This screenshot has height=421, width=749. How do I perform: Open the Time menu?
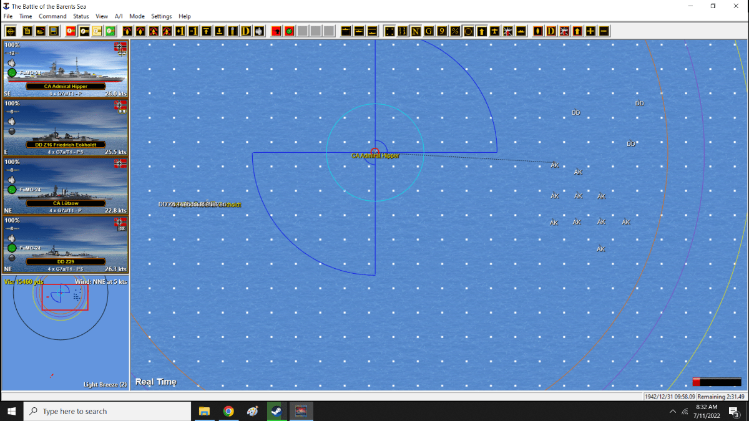[26, 16]
